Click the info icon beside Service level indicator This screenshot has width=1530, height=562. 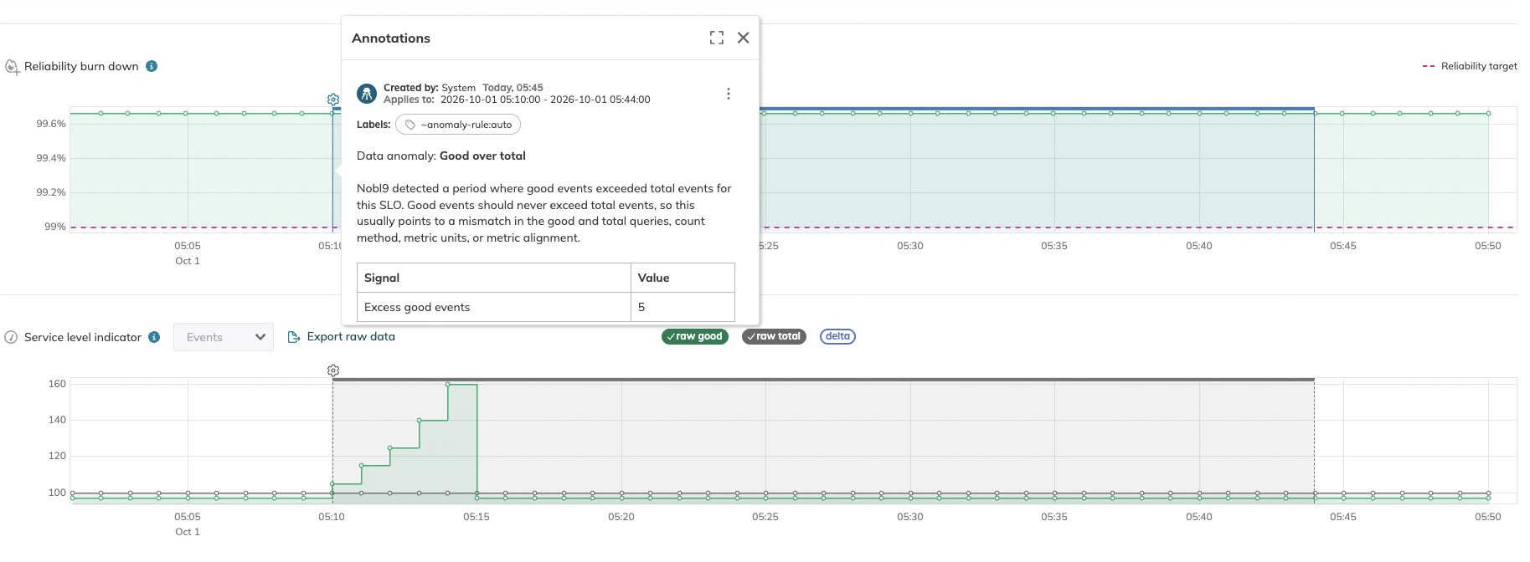click(x=154, y=337)
